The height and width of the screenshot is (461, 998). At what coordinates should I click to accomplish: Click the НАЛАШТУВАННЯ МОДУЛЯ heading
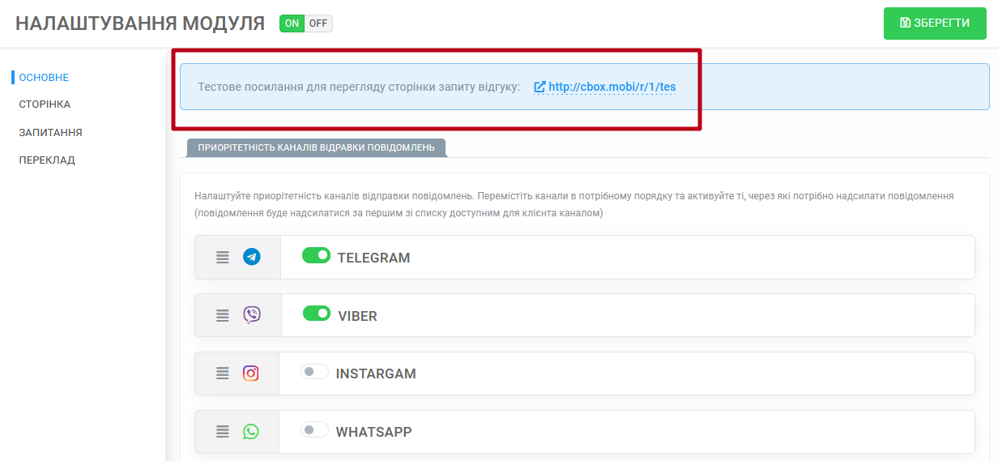140,23
